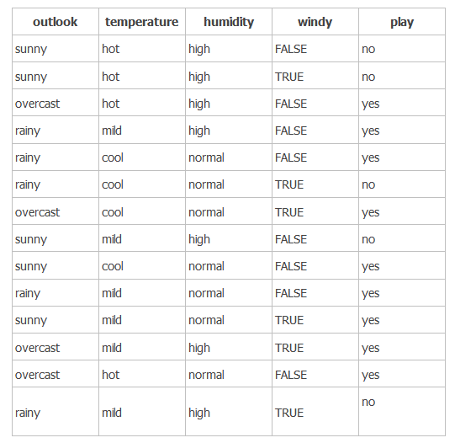
Task: Select TRUE in the sunny mild normal row
Action: point(289,320)
